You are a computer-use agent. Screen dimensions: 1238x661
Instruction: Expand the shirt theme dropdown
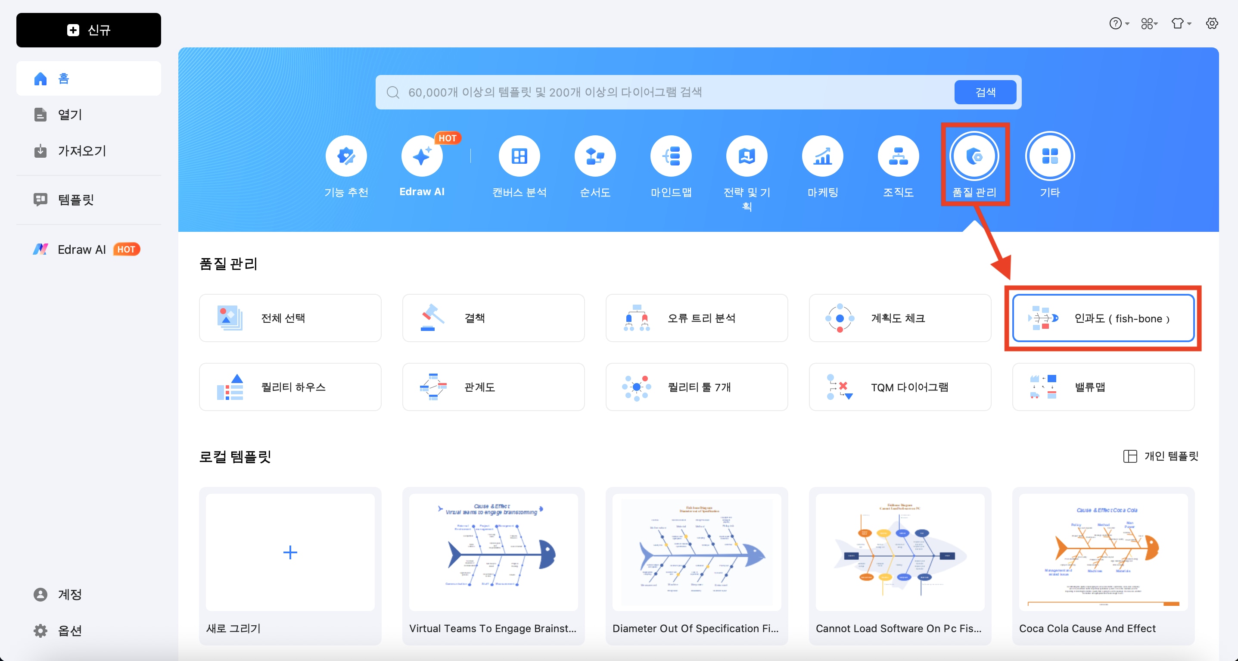[x=1180, y=24]
